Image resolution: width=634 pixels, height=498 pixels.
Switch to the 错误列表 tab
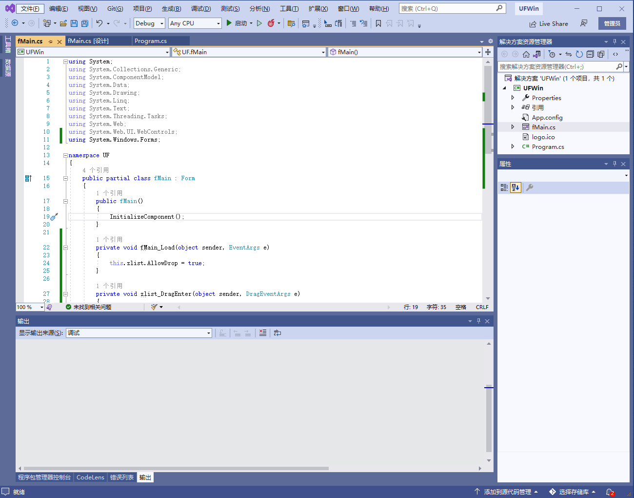click(122, 477)
